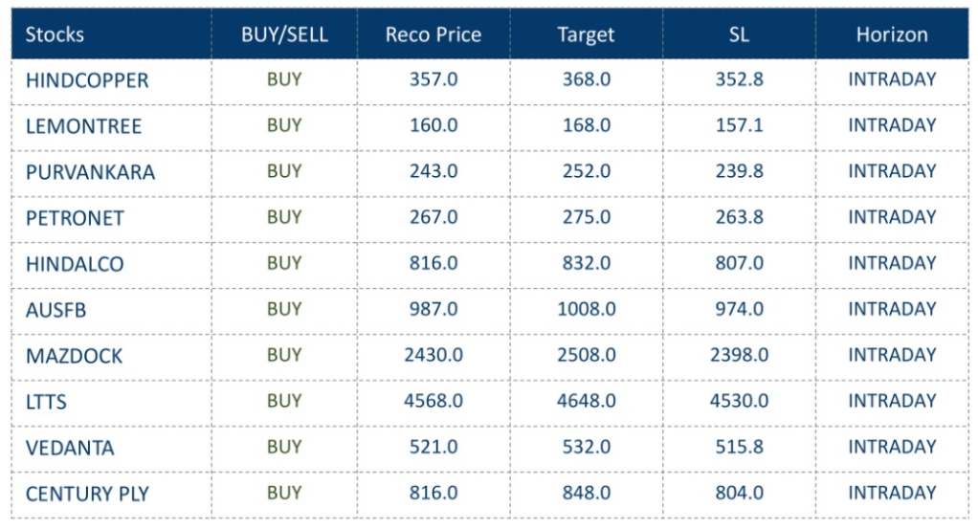Click BUY label for HINDCOPPER
This screenshot has width=978, height=529.
284,79
